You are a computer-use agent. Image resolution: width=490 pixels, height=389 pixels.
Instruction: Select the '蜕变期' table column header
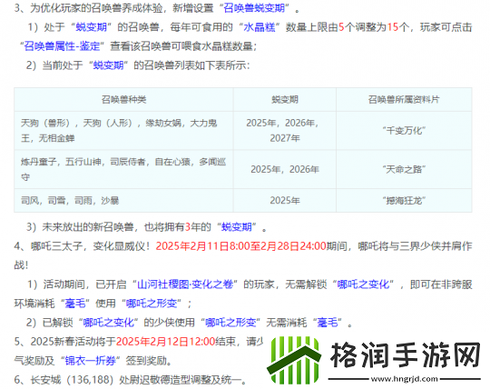[285, 99]
